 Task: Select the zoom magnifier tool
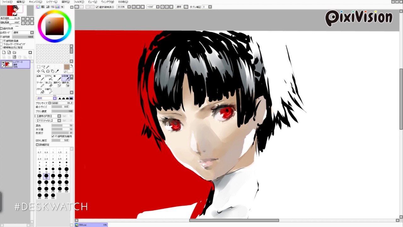pos(43,71)
